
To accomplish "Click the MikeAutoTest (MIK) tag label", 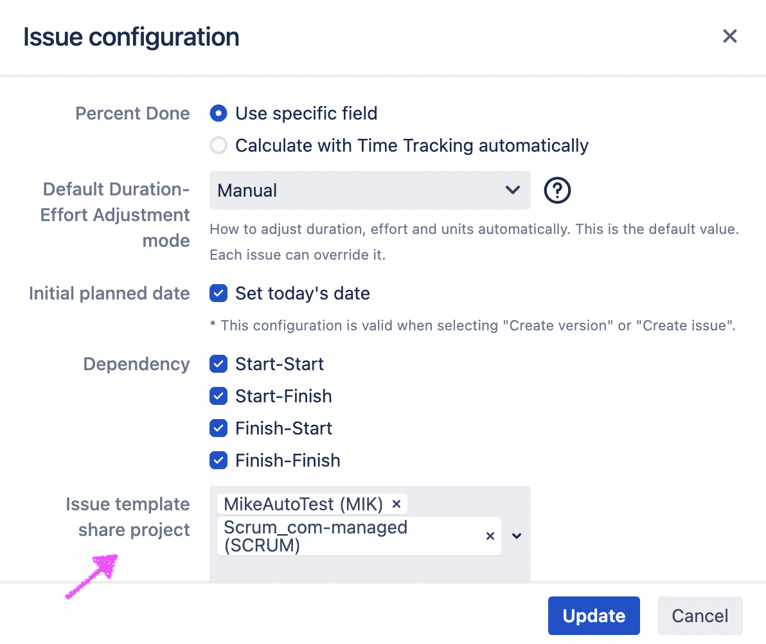I will pyautogui.click(x=303, y=505).
